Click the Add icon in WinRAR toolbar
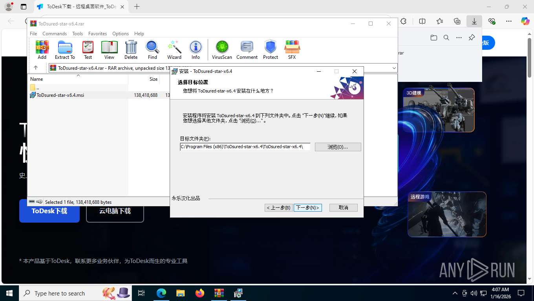Screen dimensions: 534x301 point(42,50)
